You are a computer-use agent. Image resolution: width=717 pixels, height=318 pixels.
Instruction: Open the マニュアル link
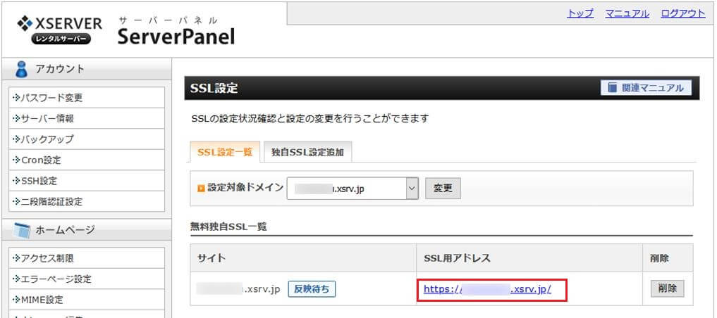pyautogui.click(x=627, y=13)
